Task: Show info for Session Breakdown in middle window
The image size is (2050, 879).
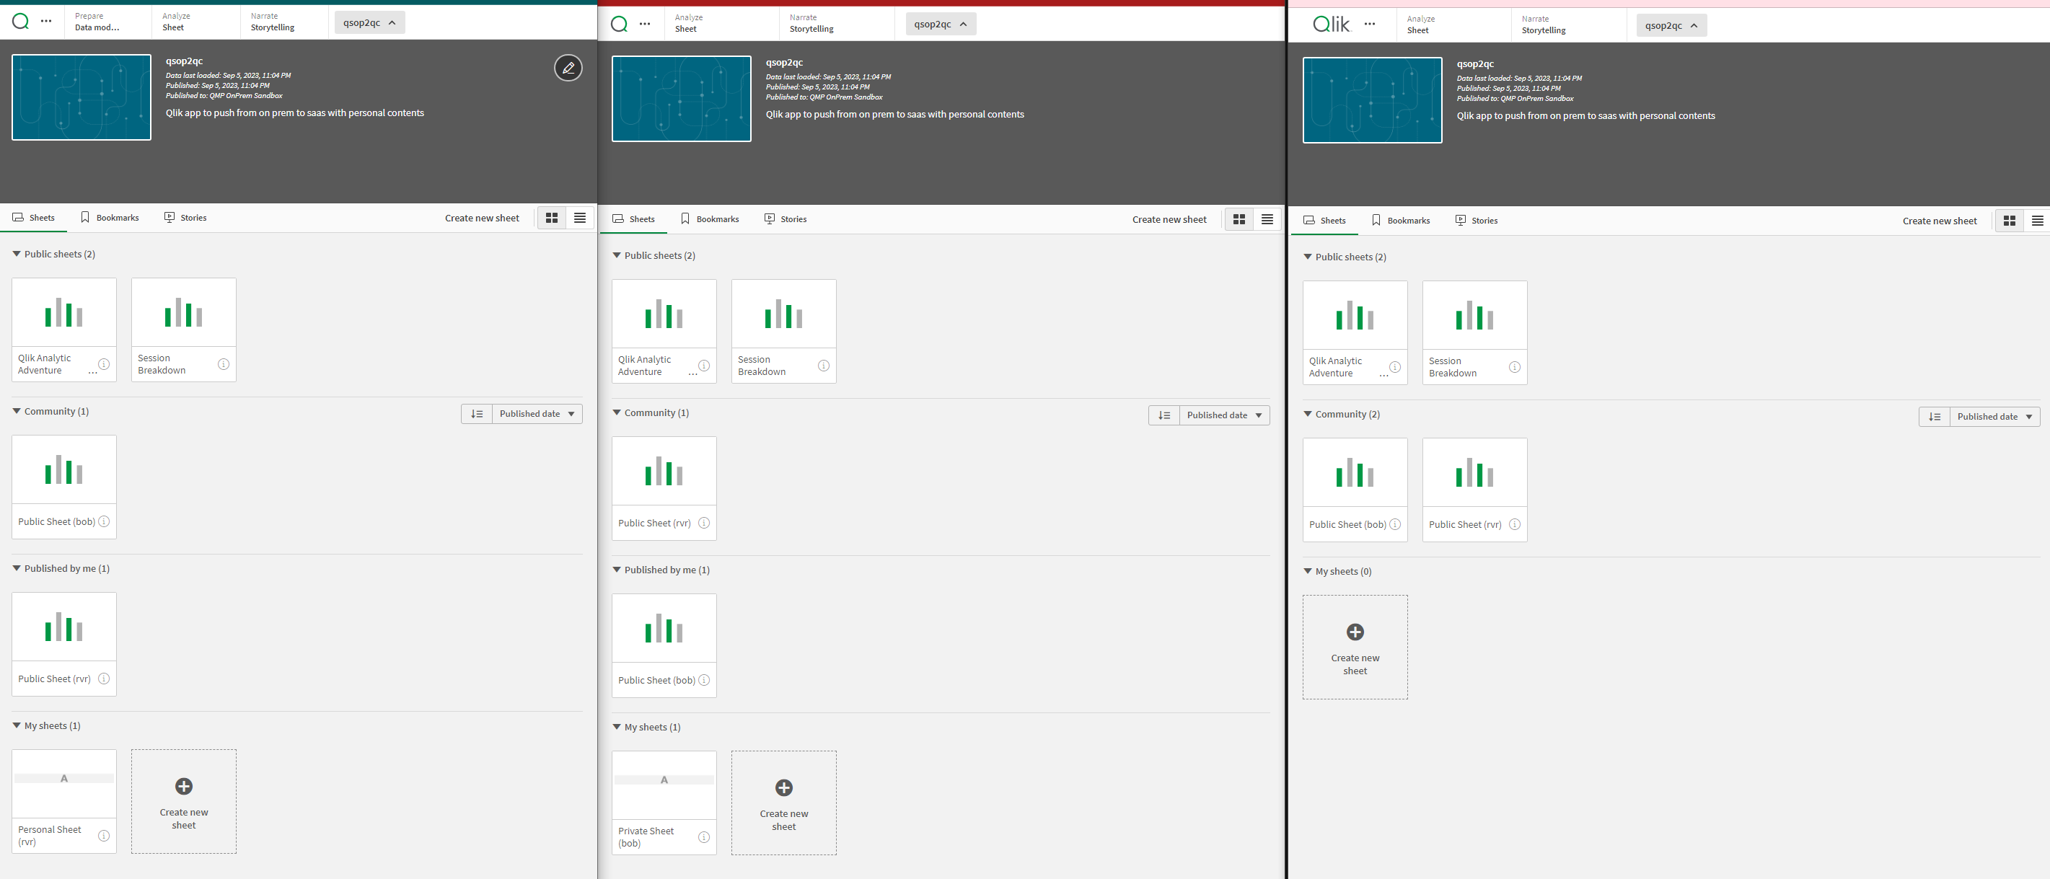Action: 824,365
